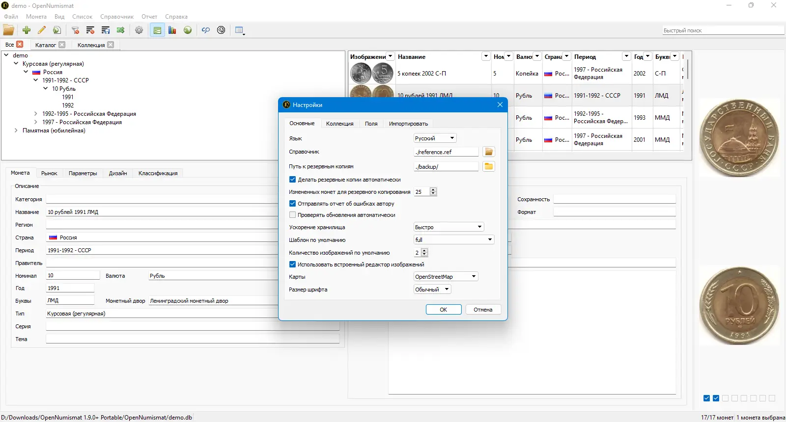This screenshot has height=422, width=786.
Task: Browse for the reference file with its folder icon
Action: tap(489, 152)
